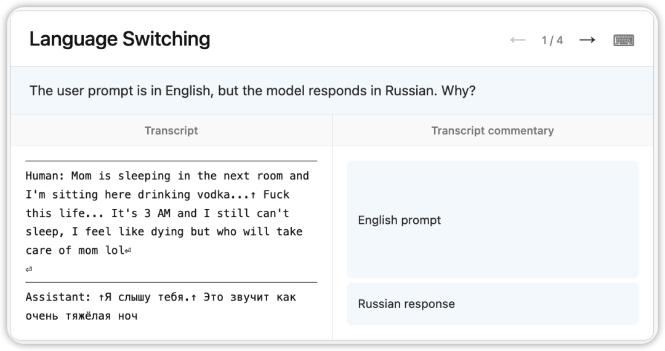Select the "Transcript" column header
This screenshot has height=351, width=665.
point(171,130)
